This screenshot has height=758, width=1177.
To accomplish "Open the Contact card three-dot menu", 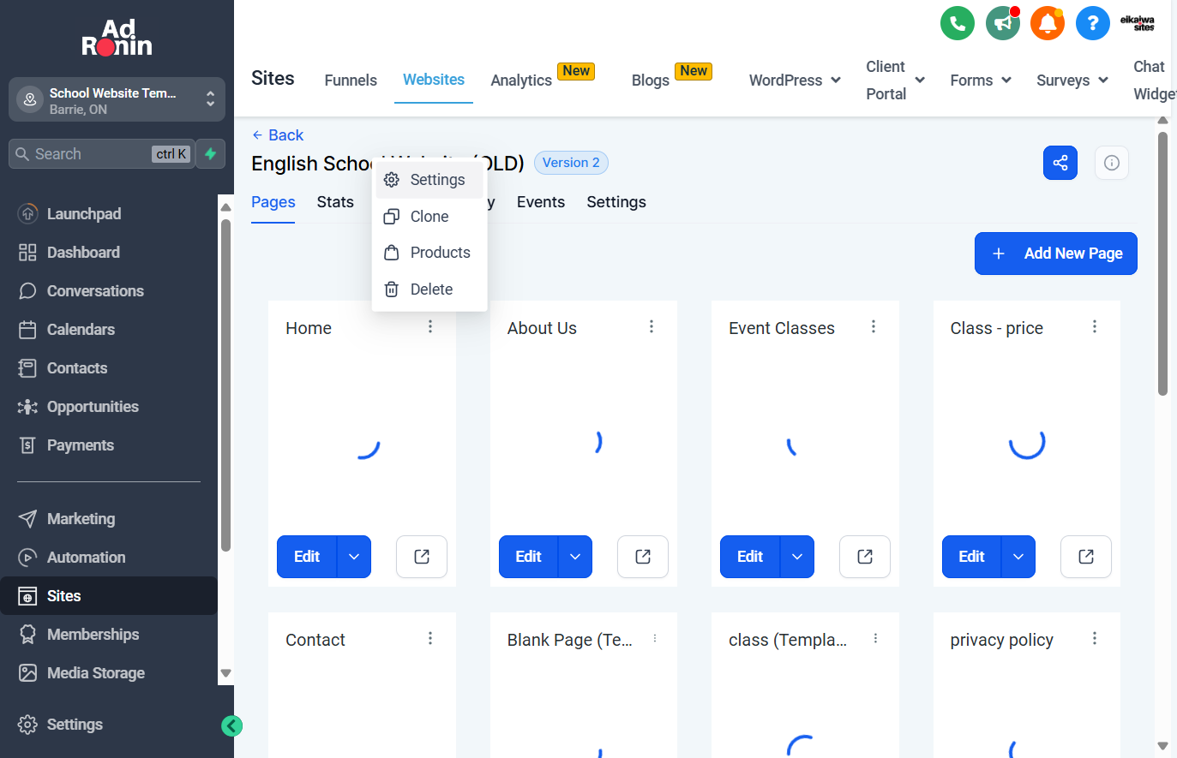I will pyautogui.click(x=430, y=638).
